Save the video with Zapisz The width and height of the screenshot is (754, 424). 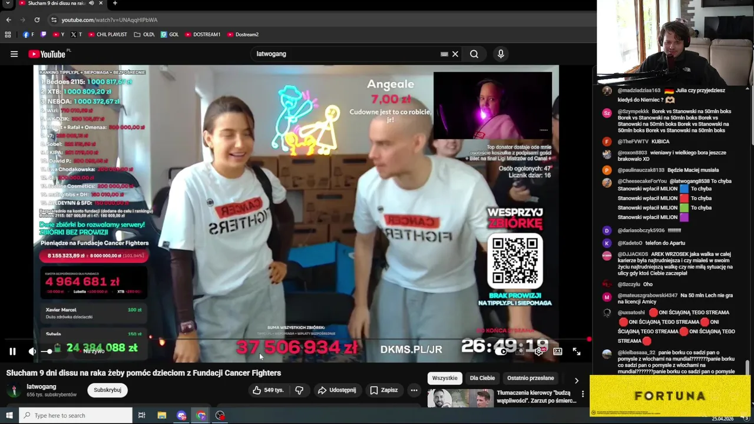tap(383, 390)
